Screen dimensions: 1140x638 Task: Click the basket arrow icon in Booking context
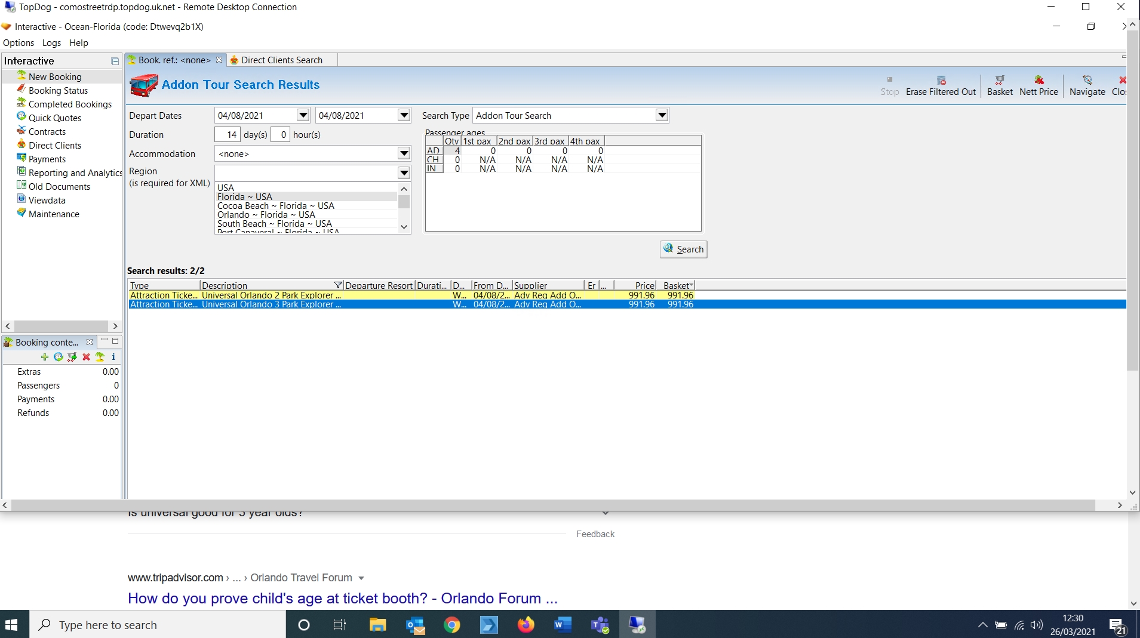pyautogui.click(x=72, y=357)
